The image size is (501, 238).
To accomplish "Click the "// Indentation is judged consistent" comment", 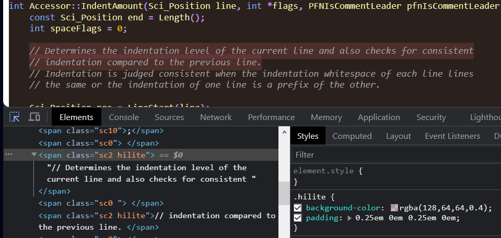I will point(251,74).
